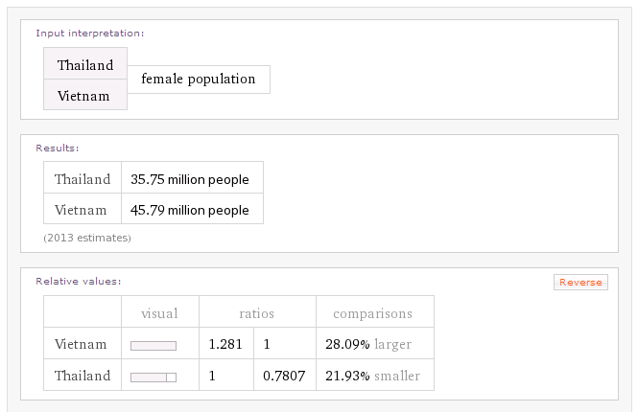Click the 2013 estimates footnote
The height and width of the screenshot is (412, 638).
pos(87,237)
